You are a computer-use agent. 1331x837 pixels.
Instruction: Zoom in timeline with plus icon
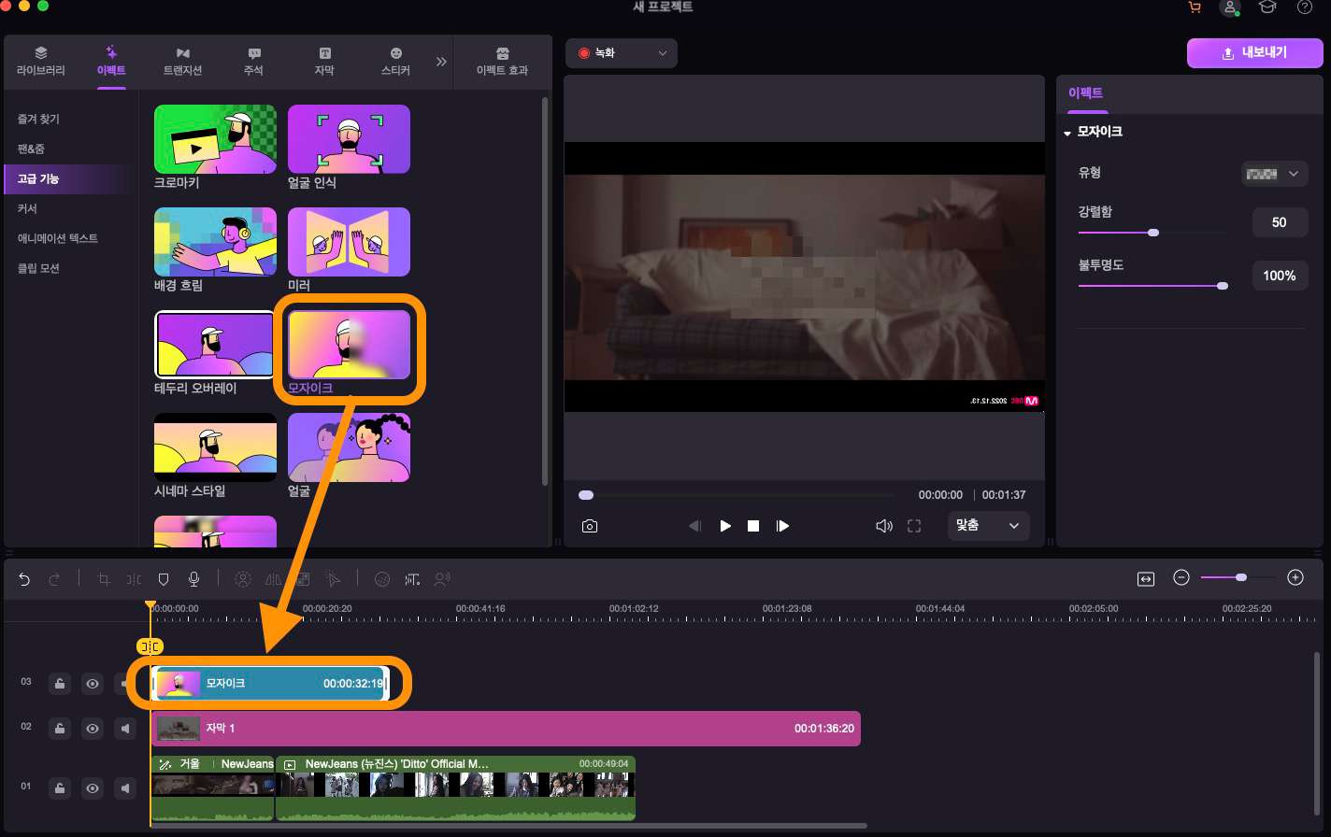1295,578
